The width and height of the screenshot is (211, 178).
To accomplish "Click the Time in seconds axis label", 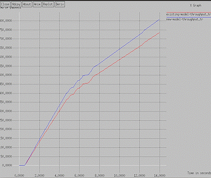I will coord(199,173).
